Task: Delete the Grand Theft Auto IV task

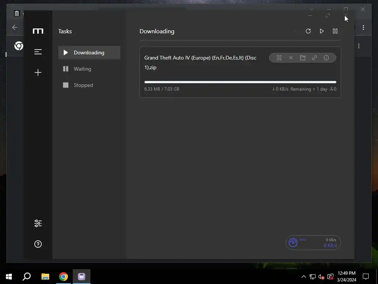Action: click(291, 58)
